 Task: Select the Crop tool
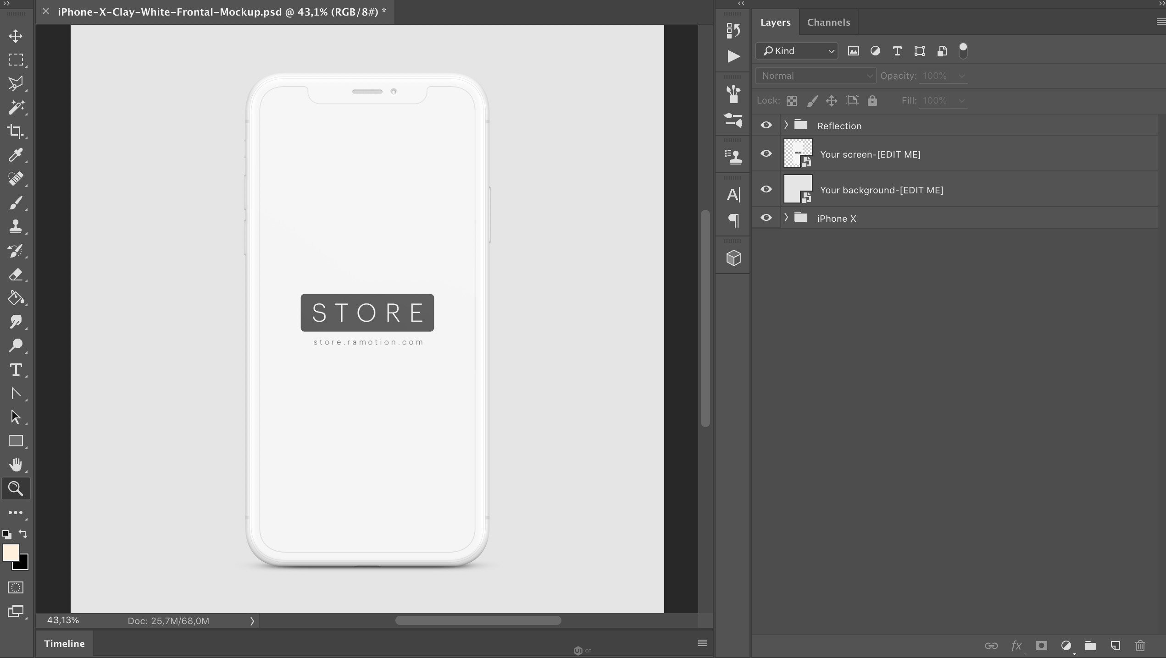point(16,131)
